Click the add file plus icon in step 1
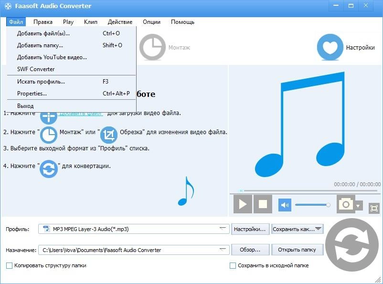 (49, 118)
